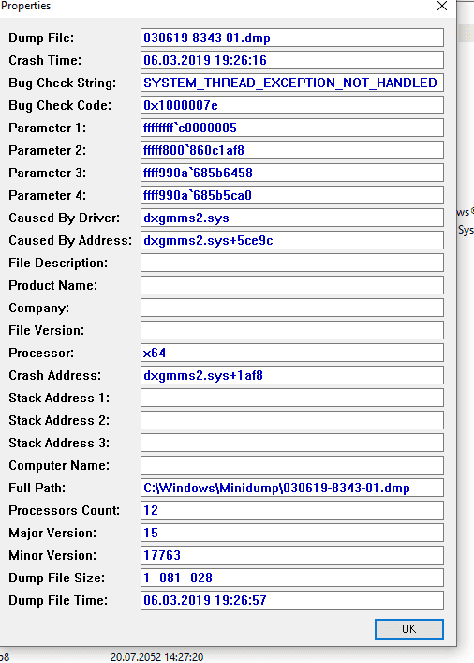This screenshot has height=663, width=474.
Task: Select the empty Company field
Action: pyautogui.click(x=292, y=308)
